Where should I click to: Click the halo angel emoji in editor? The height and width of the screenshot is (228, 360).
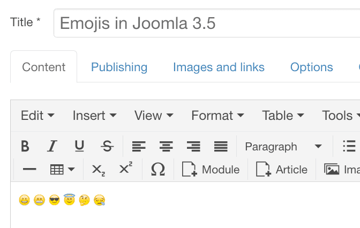point(69,199)
